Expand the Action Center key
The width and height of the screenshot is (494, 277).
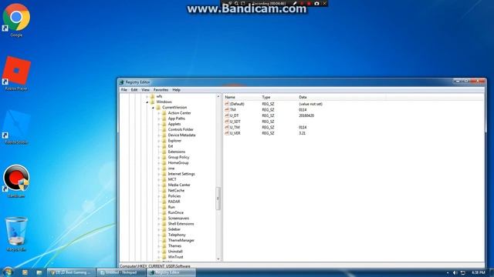pos(159,113)
